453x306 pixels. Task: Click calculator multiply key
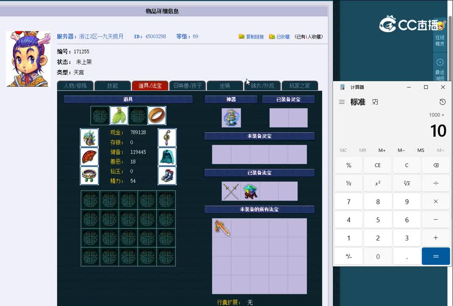tap(436, 201)
